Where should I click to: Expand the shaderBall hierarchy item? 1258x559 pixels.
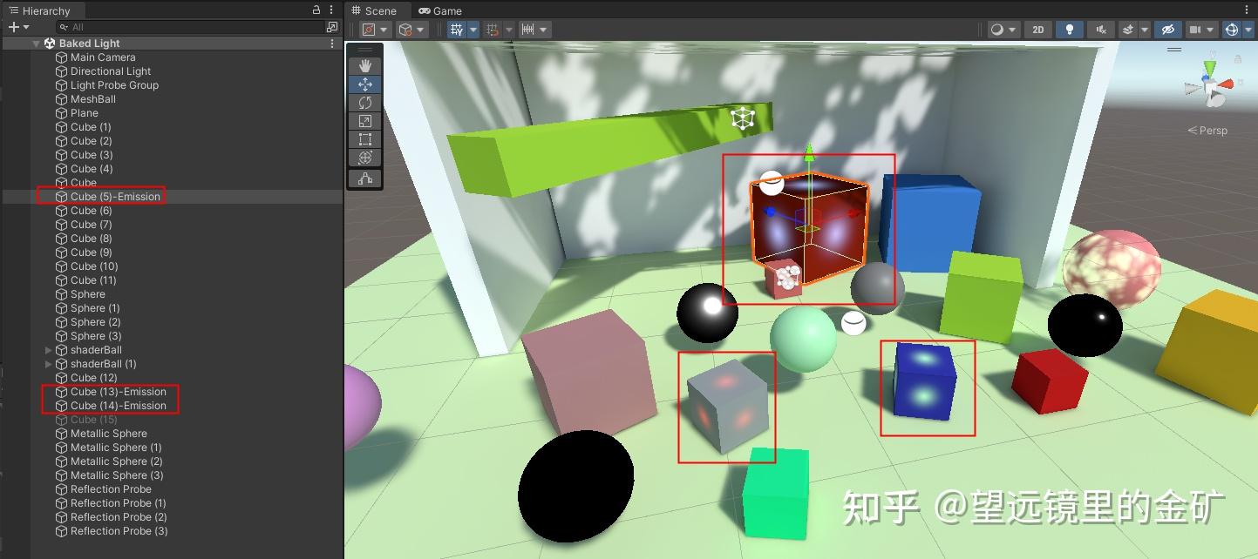tap(48, 349)
